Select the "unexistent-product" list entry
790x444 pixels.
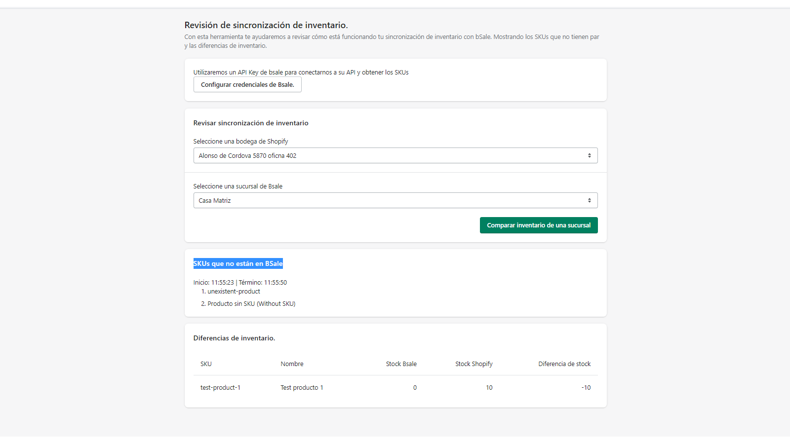(234, 292)
